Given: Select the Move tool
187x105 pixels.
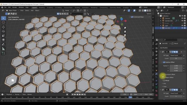Looking at the screenshot, I should click(3, 27).
